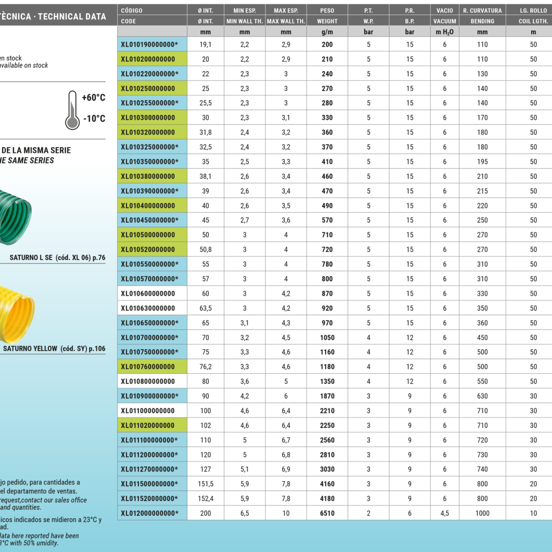Screen dimensions: 552x552
Task: Select the PESO weight column header
Action: (327, 10)
